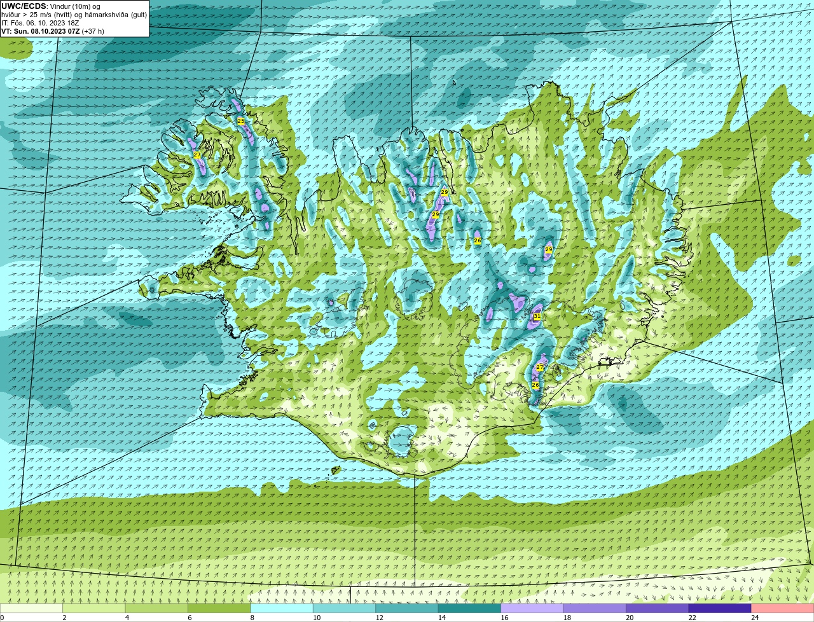Click the legend tick label "20"
This screenshot has height=622, width=814.
[x=630, y=618]
